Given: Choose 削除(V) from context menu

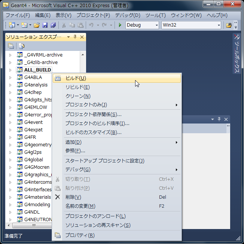Looking at the screenshot, I should tap(117, 197).
